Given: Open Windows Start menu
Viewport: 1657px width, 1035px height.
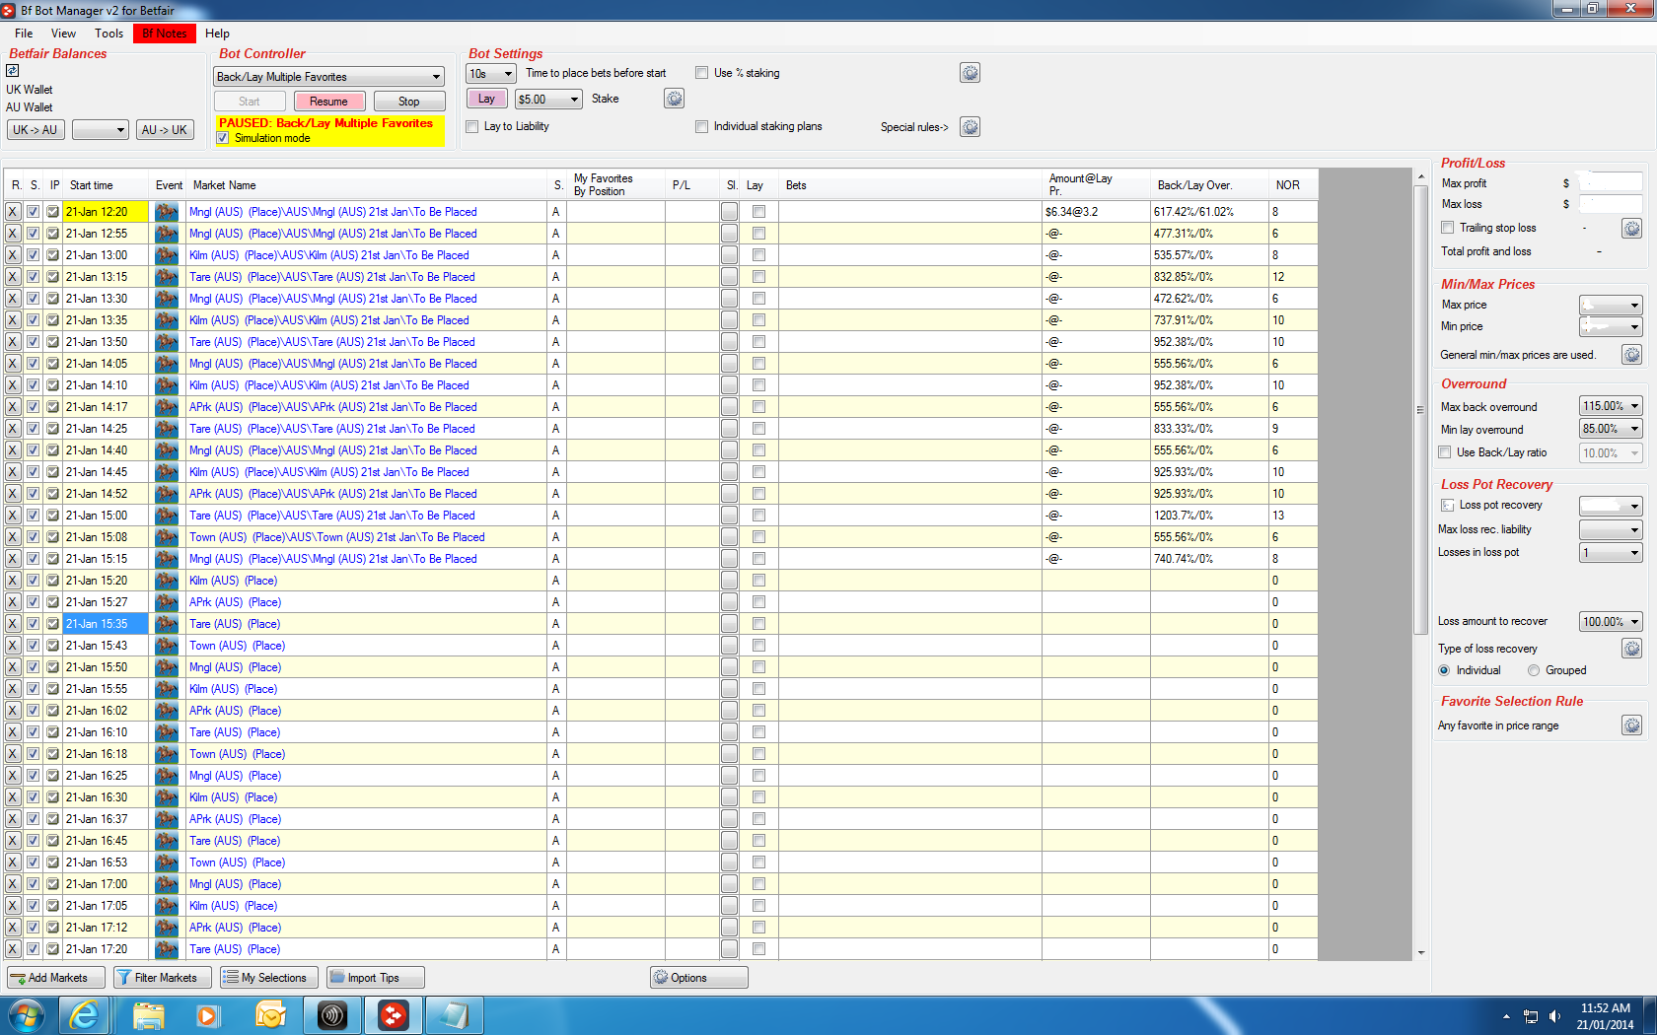Looking at the screenshot, I should tap(27, 1015).
